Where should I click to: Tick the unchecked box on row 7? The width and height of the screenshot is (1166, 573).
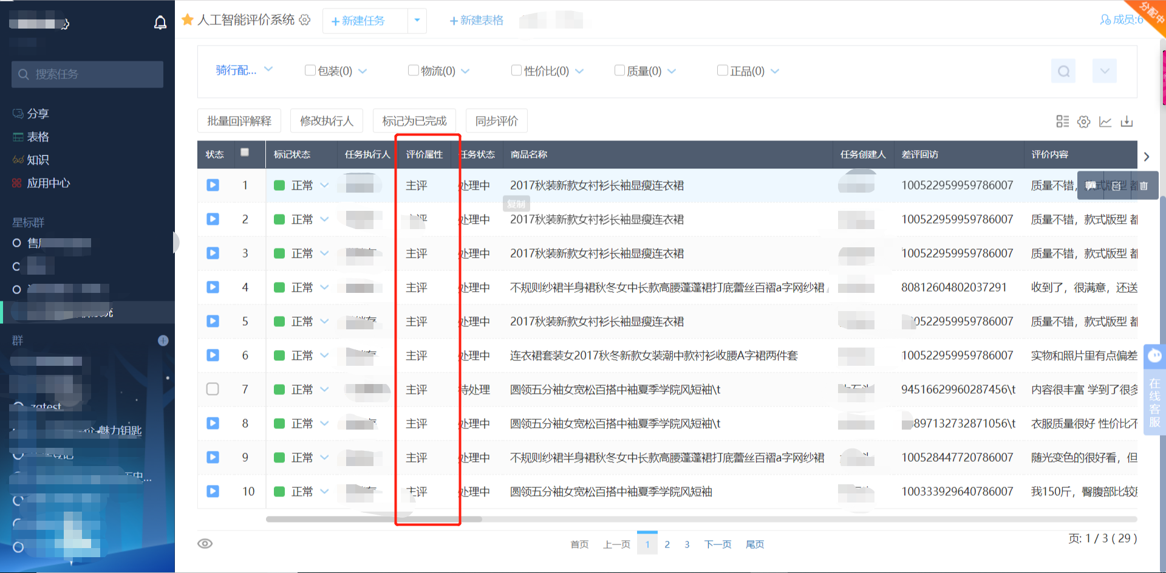[213, 389]
